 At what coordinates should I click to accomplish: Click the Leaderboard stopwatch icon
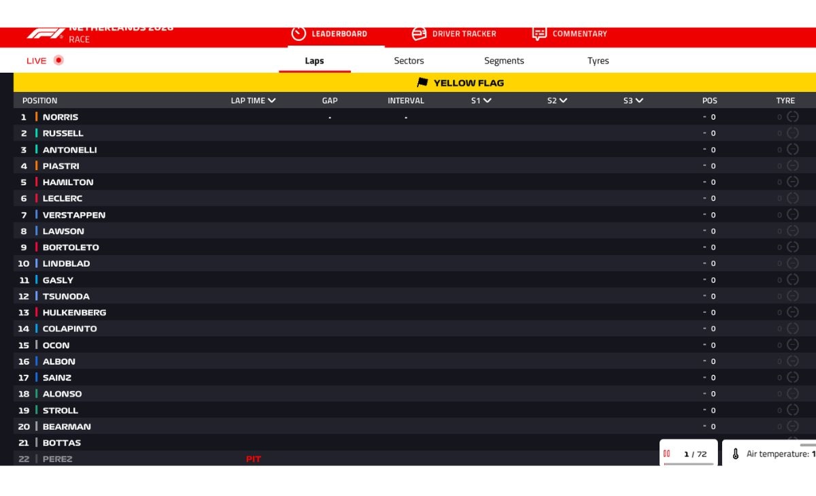[299, 33]
